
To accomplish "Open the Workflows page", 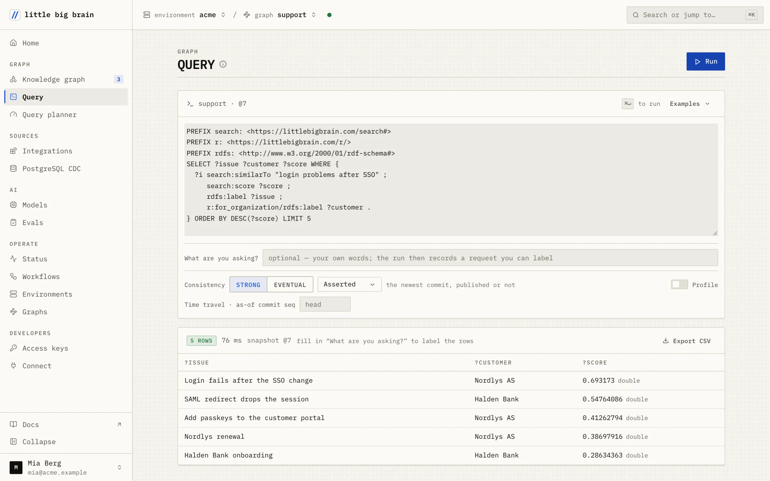I will tap(66, 276).
